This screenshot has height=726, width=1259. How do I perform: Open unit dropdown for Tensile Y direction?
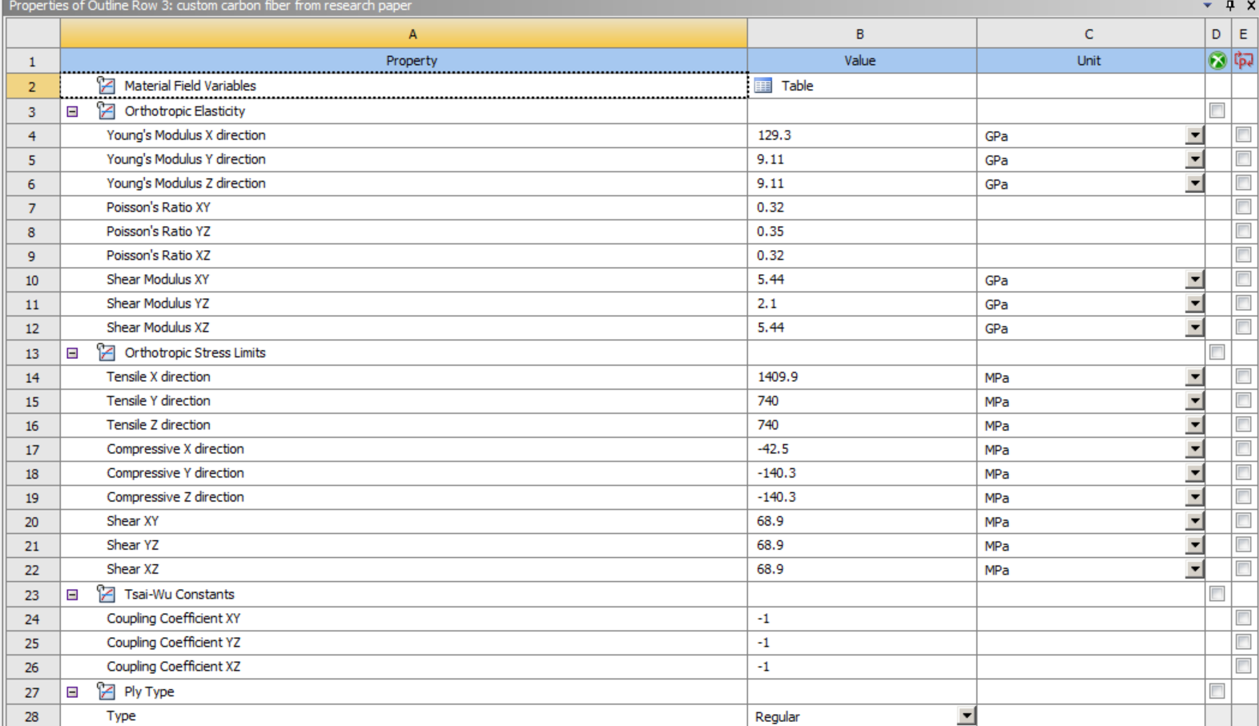pos(1195,401)
